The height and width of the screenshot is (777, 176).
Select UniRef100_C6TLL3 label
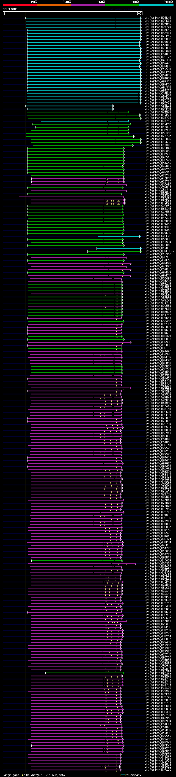point(158,106)
